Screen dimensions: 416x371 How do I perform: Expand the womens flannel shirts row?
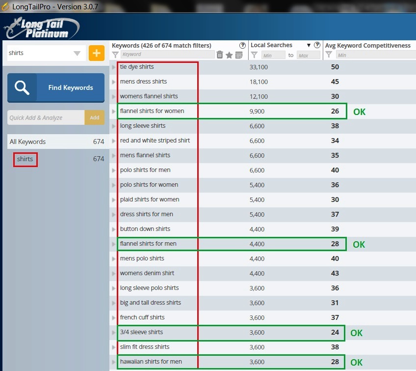click(x=113, y=96)
